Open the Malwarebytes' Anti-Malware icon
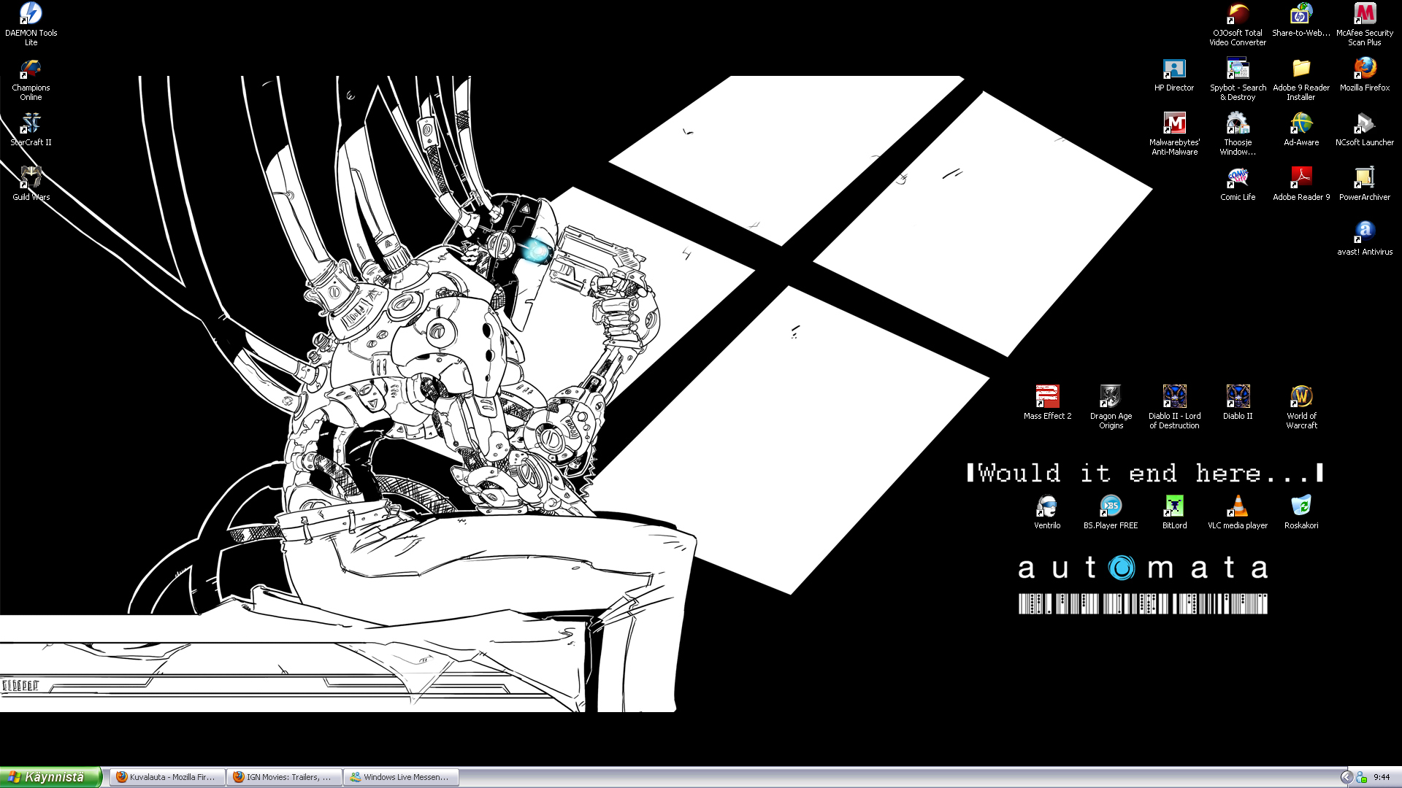The image size is (1402, 788). pyautogui.click(x=1174, y=124)
